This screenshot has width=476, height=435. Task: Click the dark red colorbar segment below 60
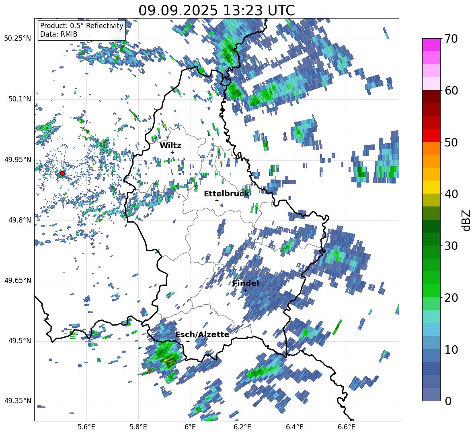pos(431,97)
